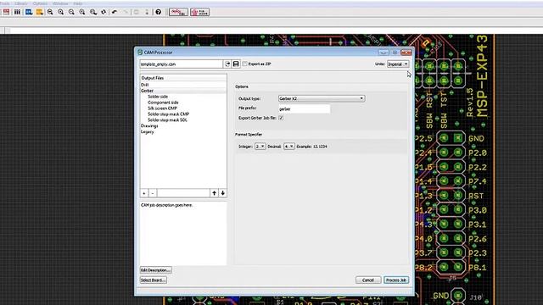Image resolution: width=543 pixels, height=305 pixels.
Task: Click the PCB quote toolbar button
Action: pos(200,12)
